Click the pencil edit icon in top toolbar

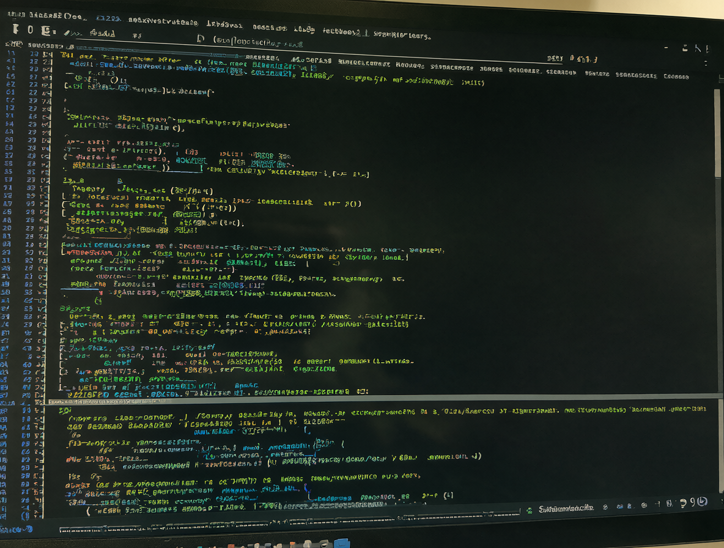click(x=67, y=33)
